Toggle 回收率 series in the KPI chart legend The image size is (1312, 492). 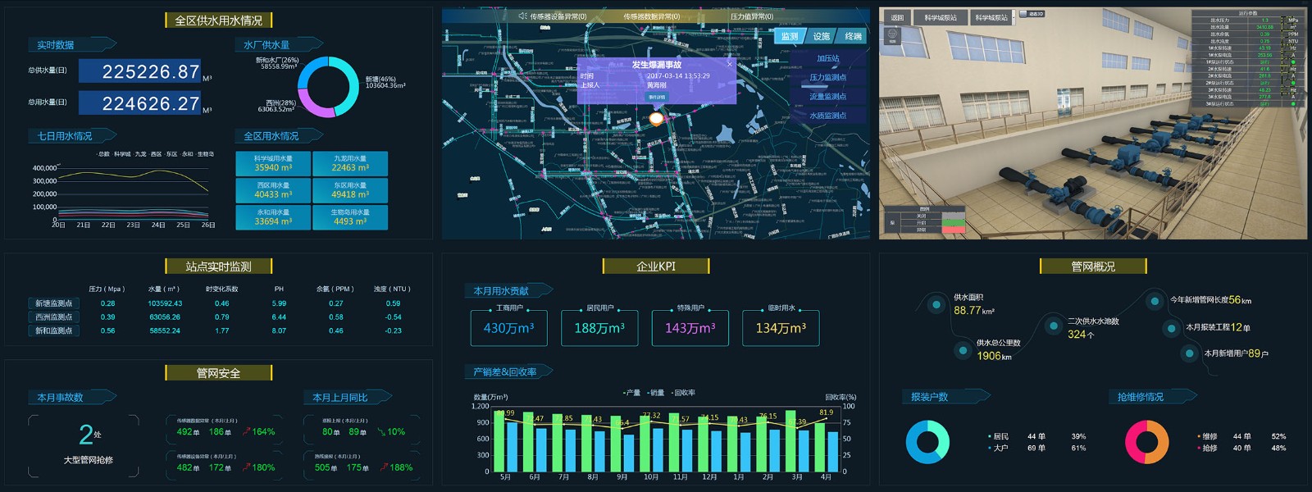tap(683, 393)
